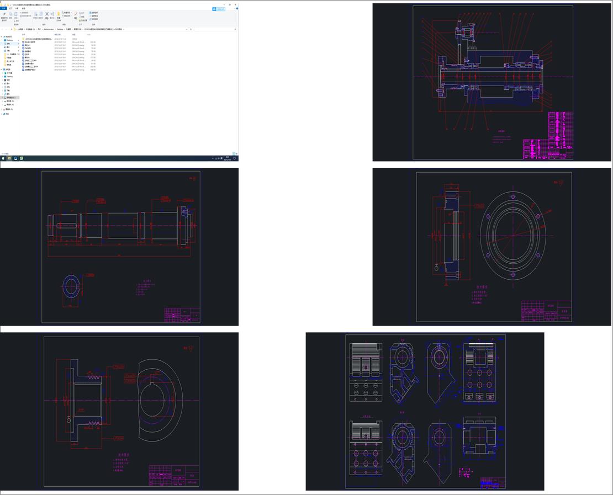Click the Explorer search box
Viewport: 613px width, 495px height.
215,29
